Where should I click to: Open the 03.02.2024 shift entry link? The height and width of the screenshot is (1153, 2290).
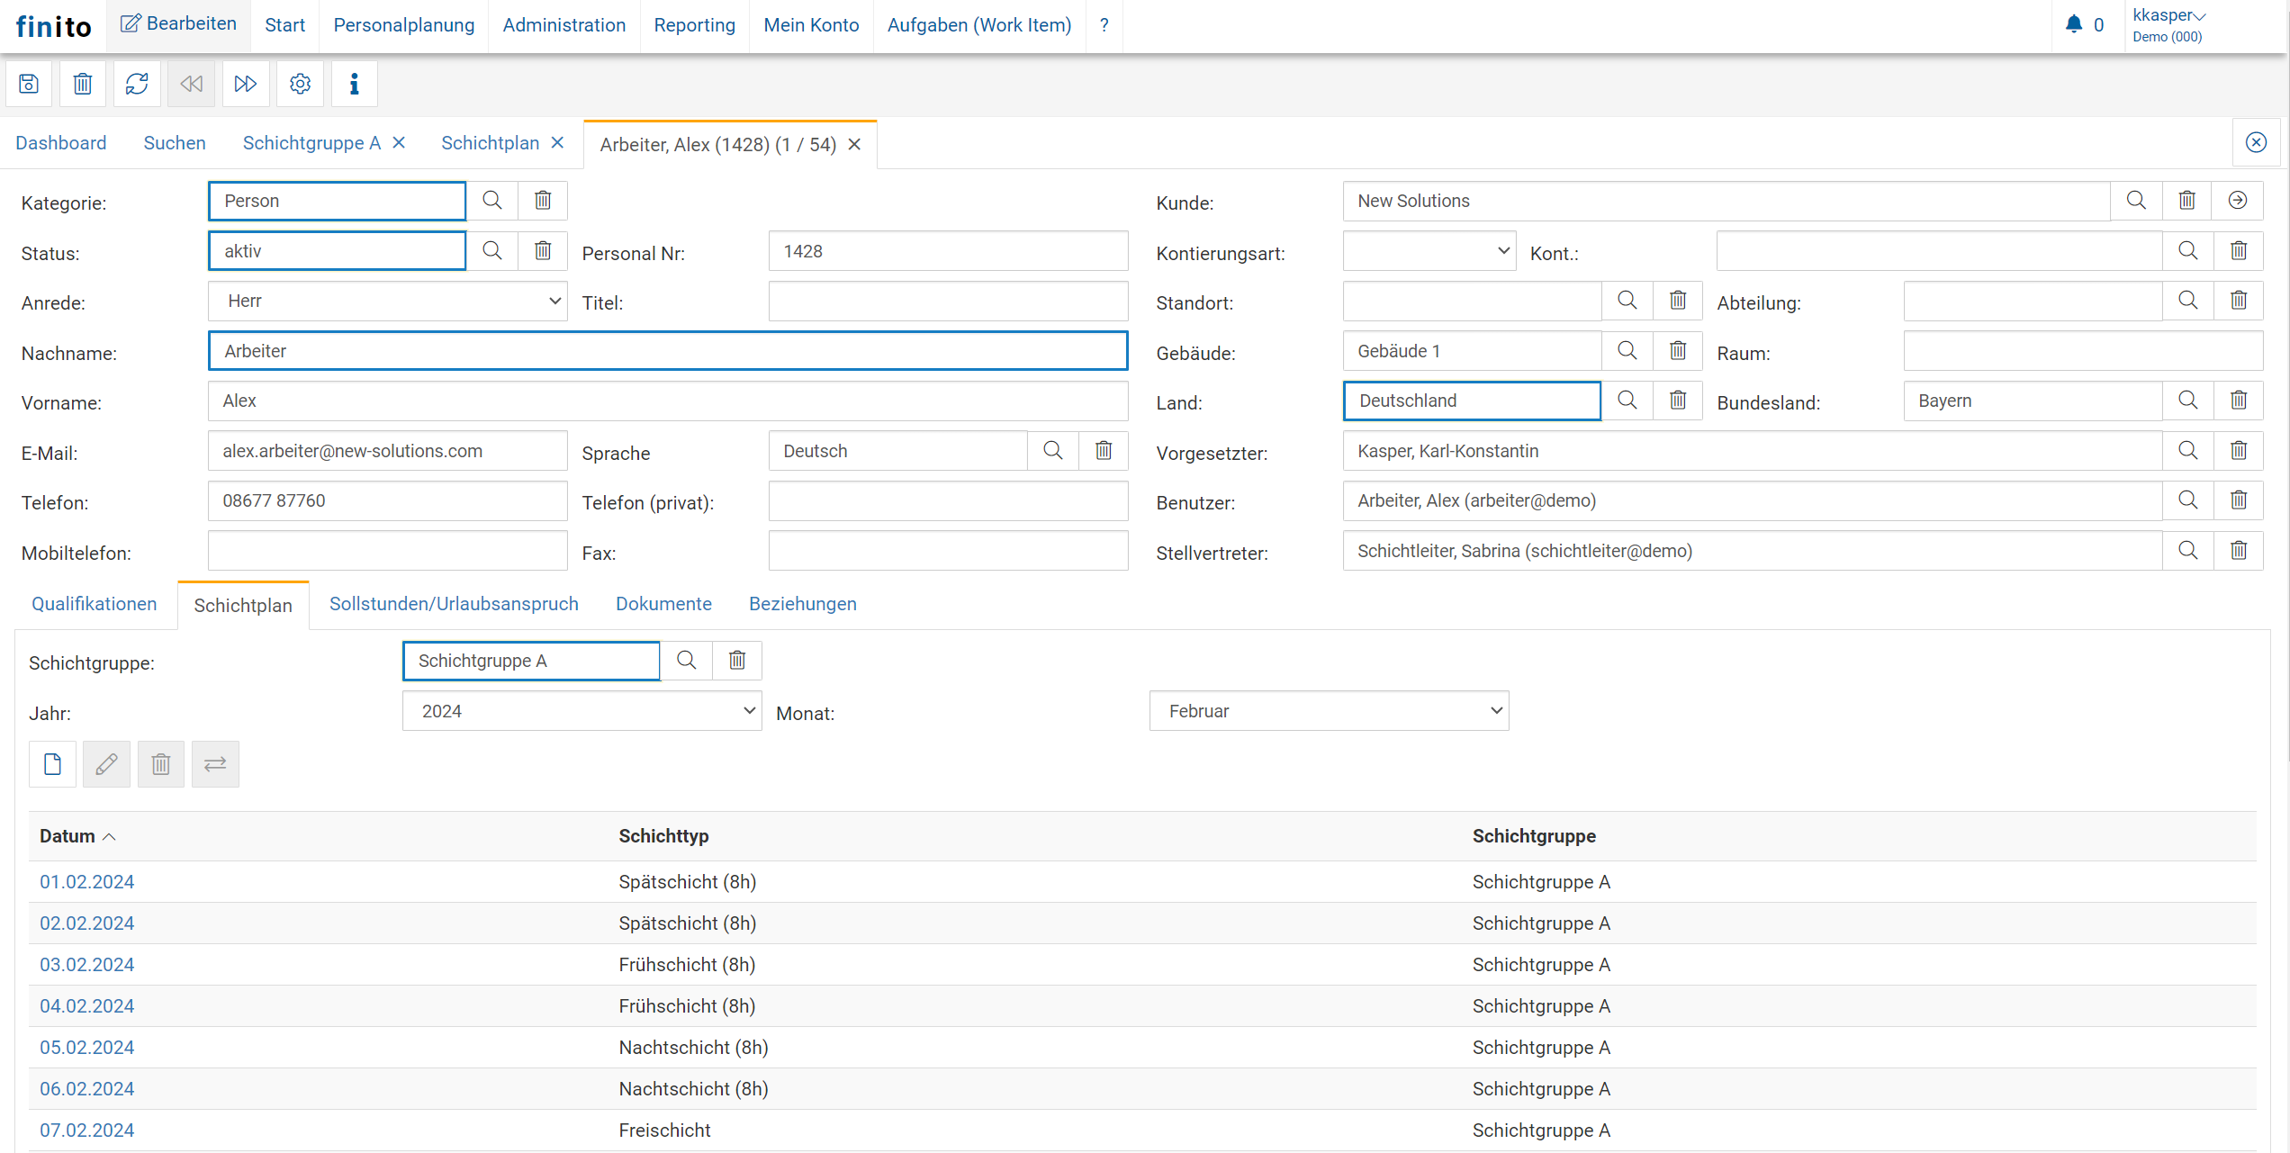[x=86, y=965]
